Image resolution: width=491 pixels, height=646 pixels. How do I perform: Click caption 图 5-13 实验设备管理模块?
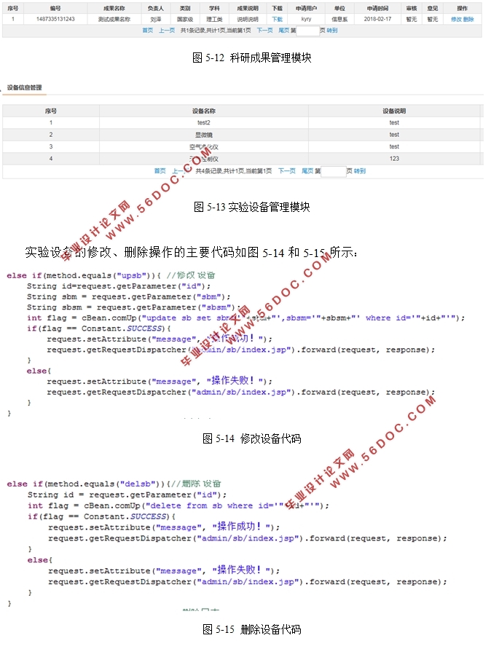click(x=251, y=207)
